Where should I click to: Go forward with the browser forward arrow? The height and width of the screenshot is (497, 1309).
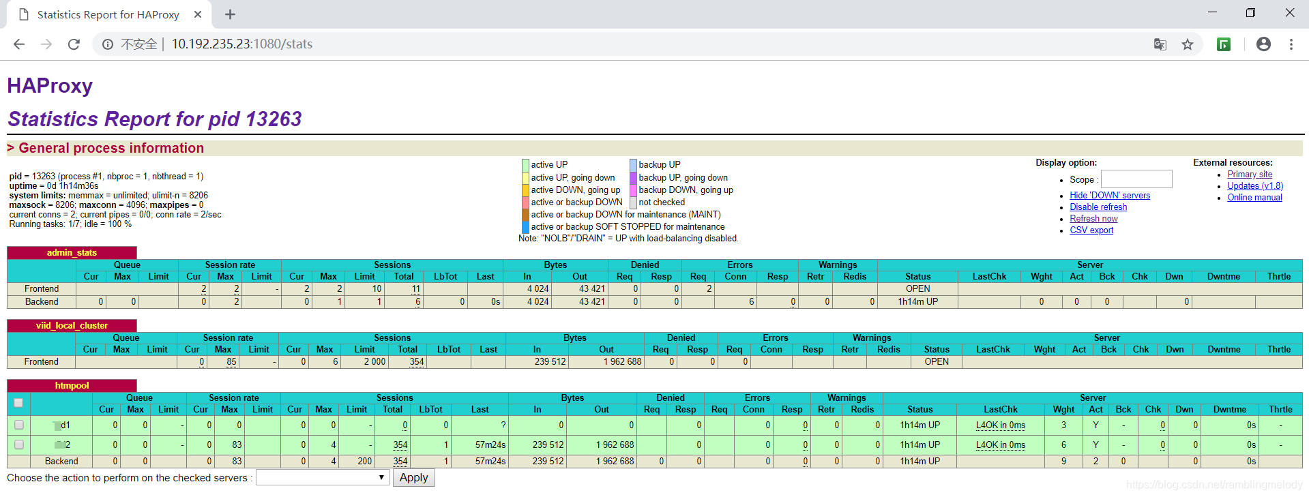coord(46,44)
